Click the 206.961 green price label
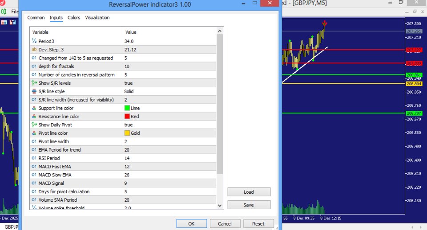Viewport: 427px width, 230px height. [414, 75]
